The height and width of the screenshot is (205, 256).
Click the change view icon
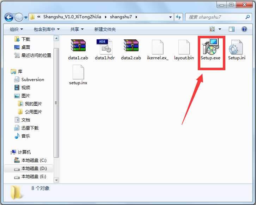pyautogui.click(x=212, y=29)
